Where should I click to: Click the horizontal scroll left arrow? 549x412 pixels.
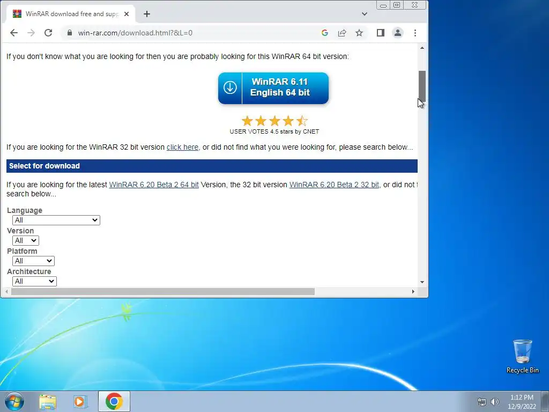tap(6, 291)
